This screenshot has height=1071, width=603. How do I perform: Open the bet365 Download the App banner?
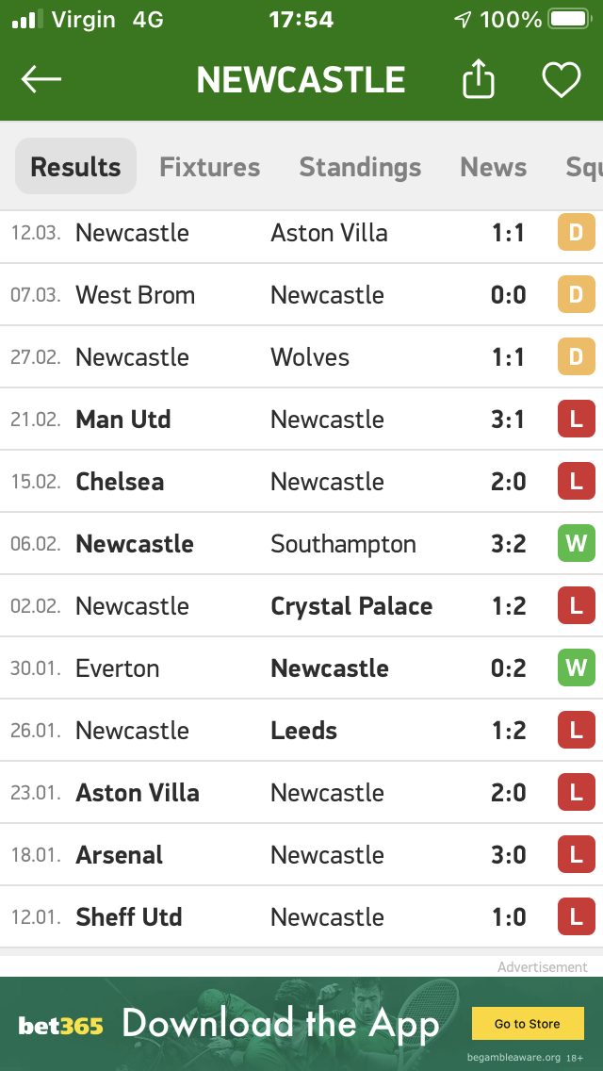301,1023
